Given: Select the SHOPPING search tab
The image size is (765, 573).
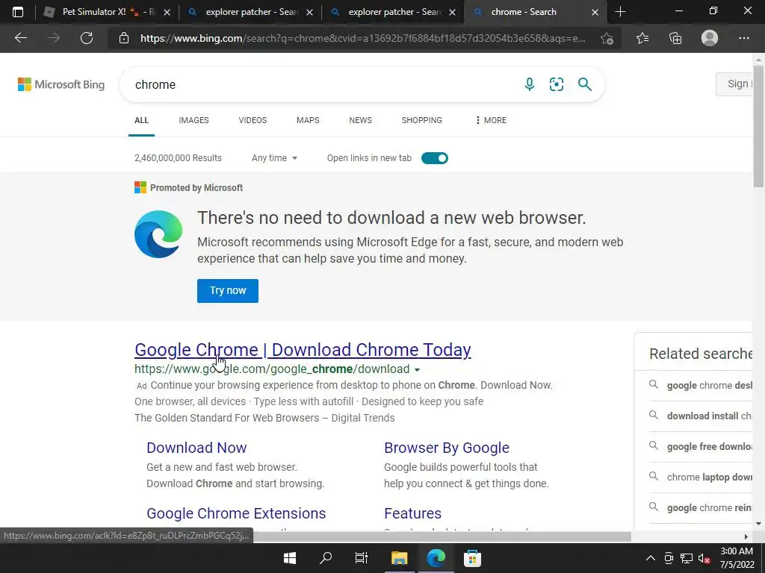Looking at the screenshot, I should click(422, 120).
